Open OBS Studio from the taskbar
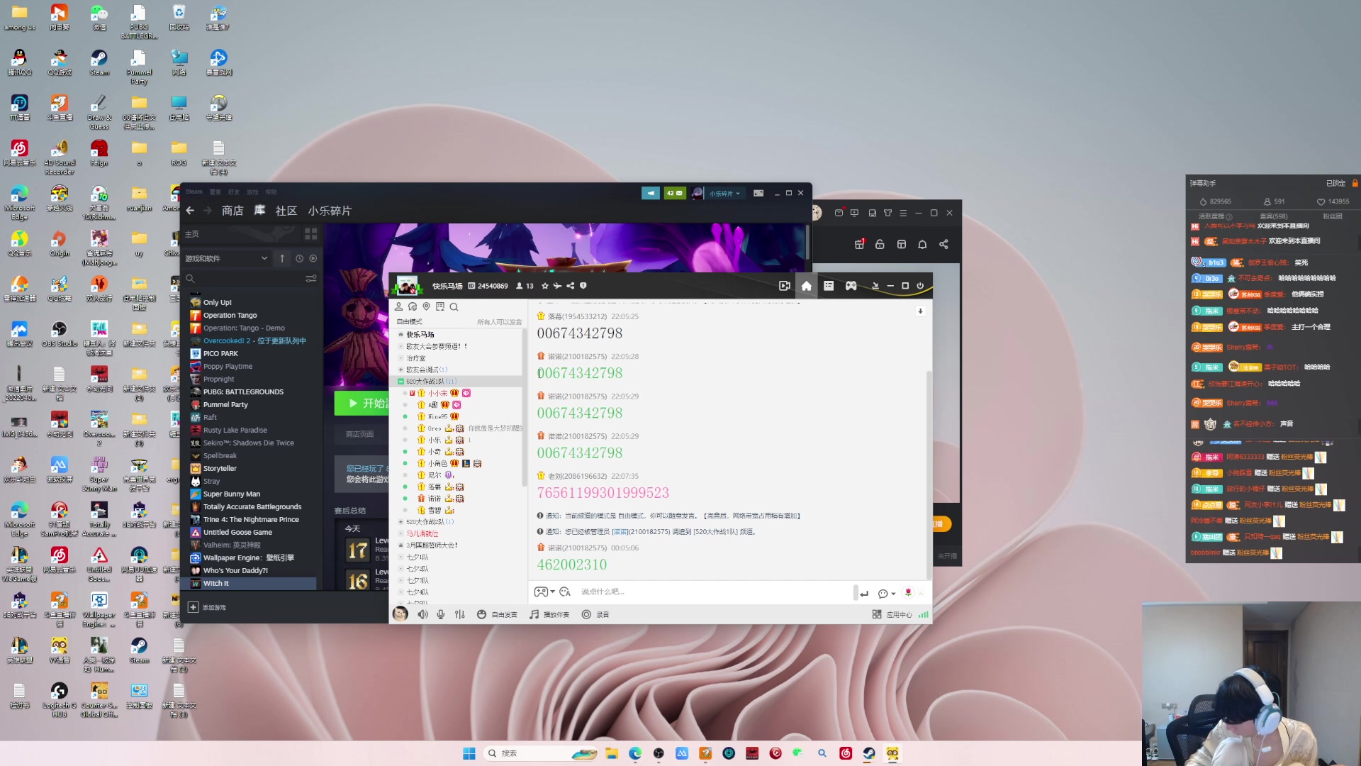Screen dimensions: 1361x766 point(659,753)
